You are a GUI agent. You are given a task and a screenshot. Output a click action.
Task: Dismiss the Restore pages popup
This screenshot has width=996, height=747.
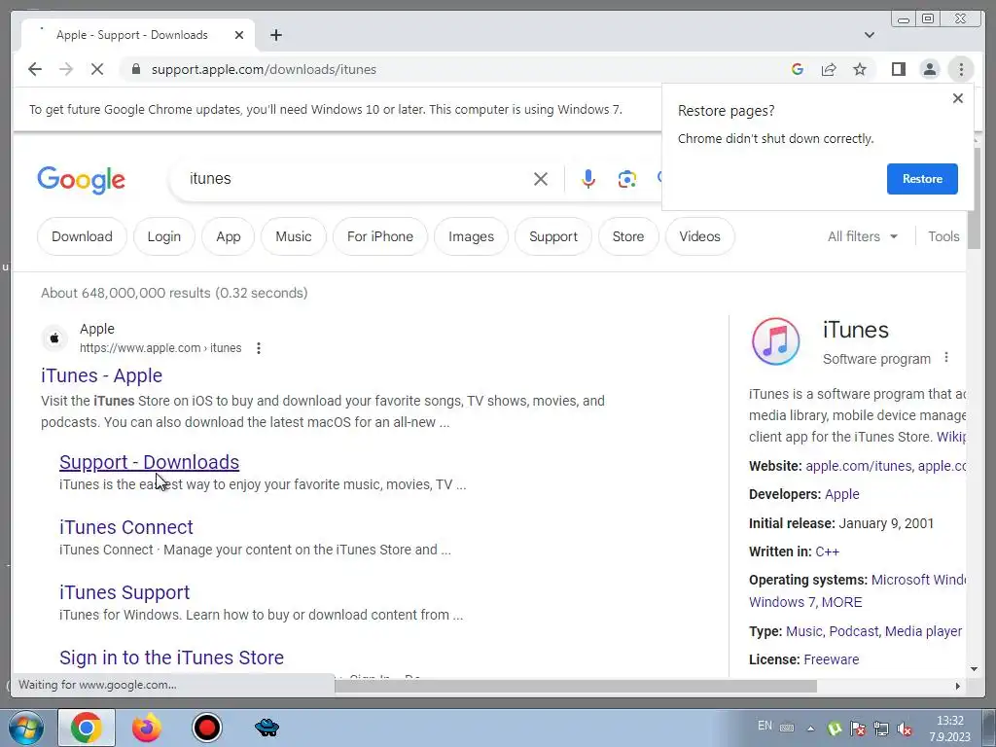pos(958,98)
